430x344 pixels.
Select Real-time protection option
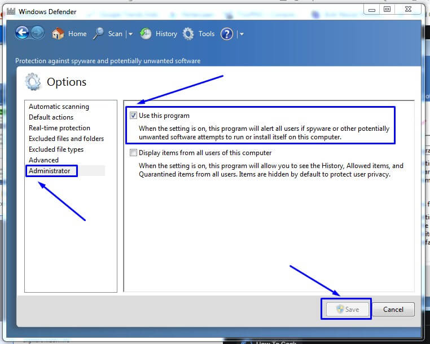(59, 128)
